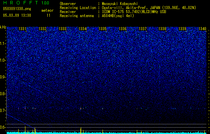Click the tallest yellow signal spike below 1334
Screen dimensions: 210x134
pos(81,131)
